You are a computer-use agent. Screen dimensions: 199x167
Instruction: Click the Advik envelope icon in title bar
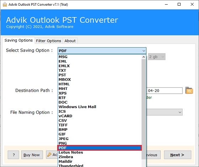(x=5, y=4)
